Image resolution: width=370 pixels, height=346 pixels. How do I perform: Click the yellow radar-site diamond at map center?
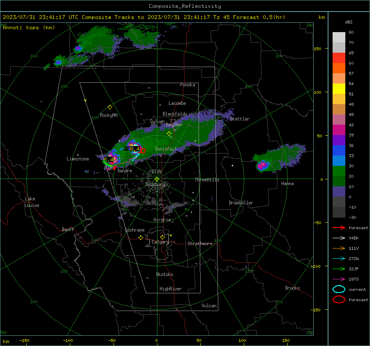click(x=157, y=179)
